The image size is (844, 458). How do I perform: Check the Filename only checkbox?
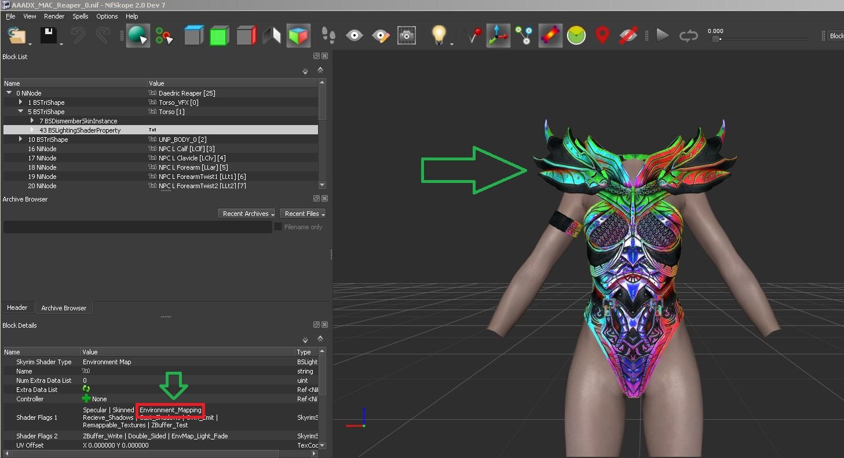[x=278, y=227]
